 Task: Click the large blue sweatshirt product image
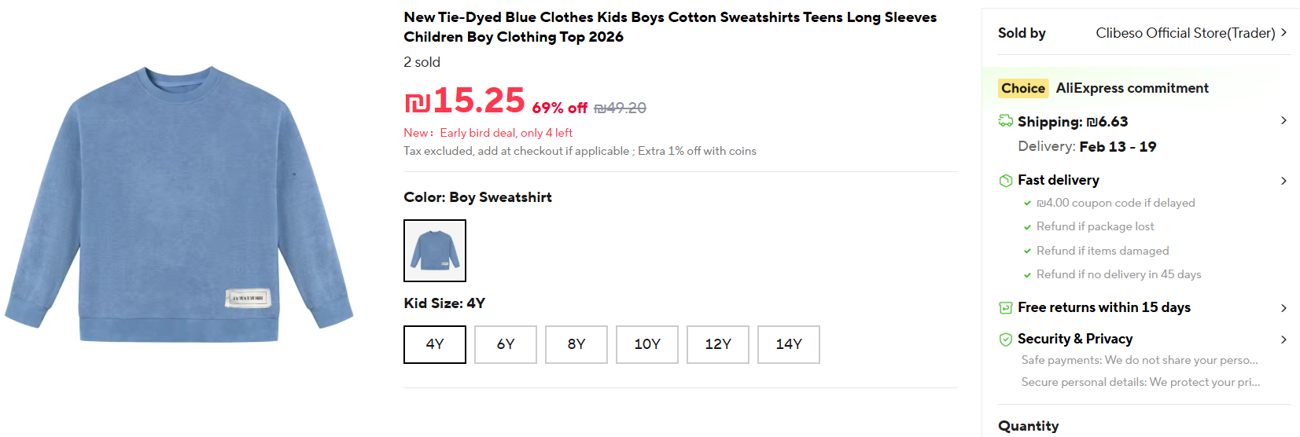coord(180,206)
